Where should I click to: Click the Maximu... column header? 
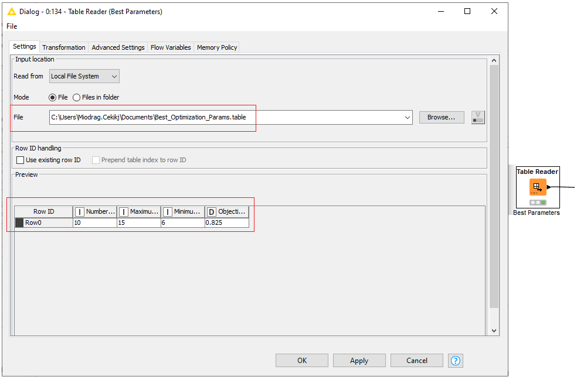point(139,212)
